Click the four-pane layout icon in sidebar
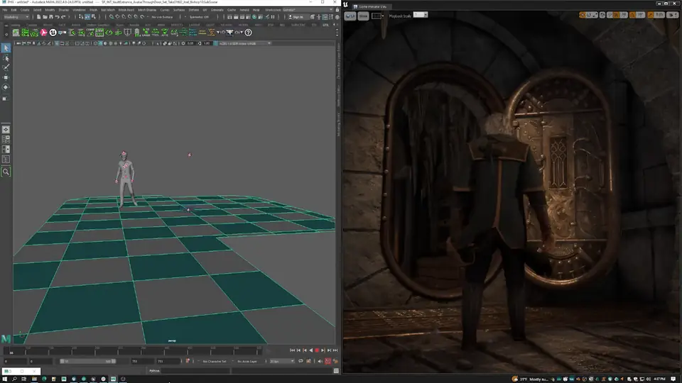Viewport: 682px width, 383px height. (x=6, y=140)
